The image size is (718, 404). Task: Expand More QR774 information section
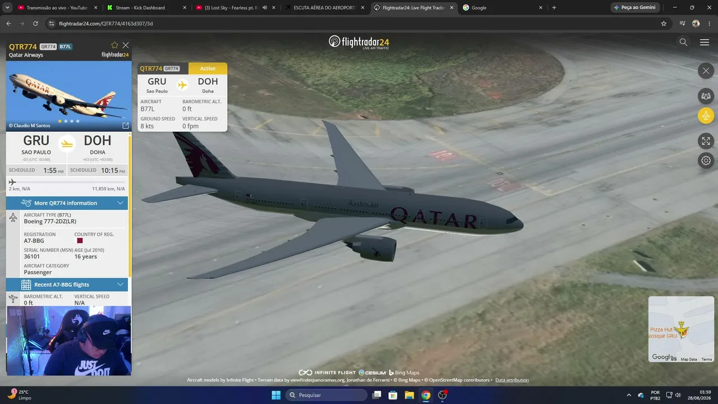67,203
